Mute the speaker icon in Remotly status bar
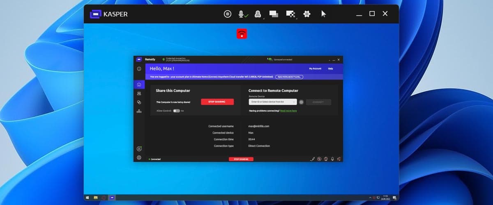 click(339, 159)
